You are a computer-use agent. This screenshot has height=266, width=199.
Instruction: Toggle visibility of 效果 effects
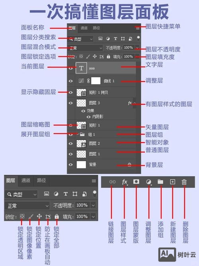click(83, 111)
